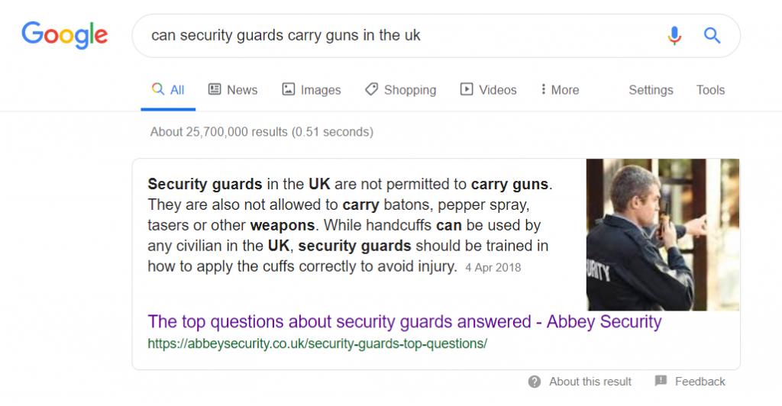Click the blue magnifier search icon
782x406 pixels.
tap(712, 35)
